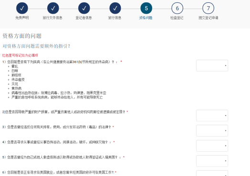Click the 黄热病 list item

click(x=16, y=88)
